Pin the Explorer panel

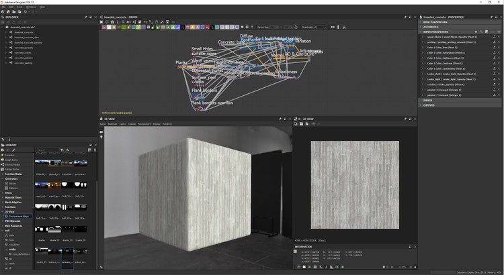click(87, 17)
